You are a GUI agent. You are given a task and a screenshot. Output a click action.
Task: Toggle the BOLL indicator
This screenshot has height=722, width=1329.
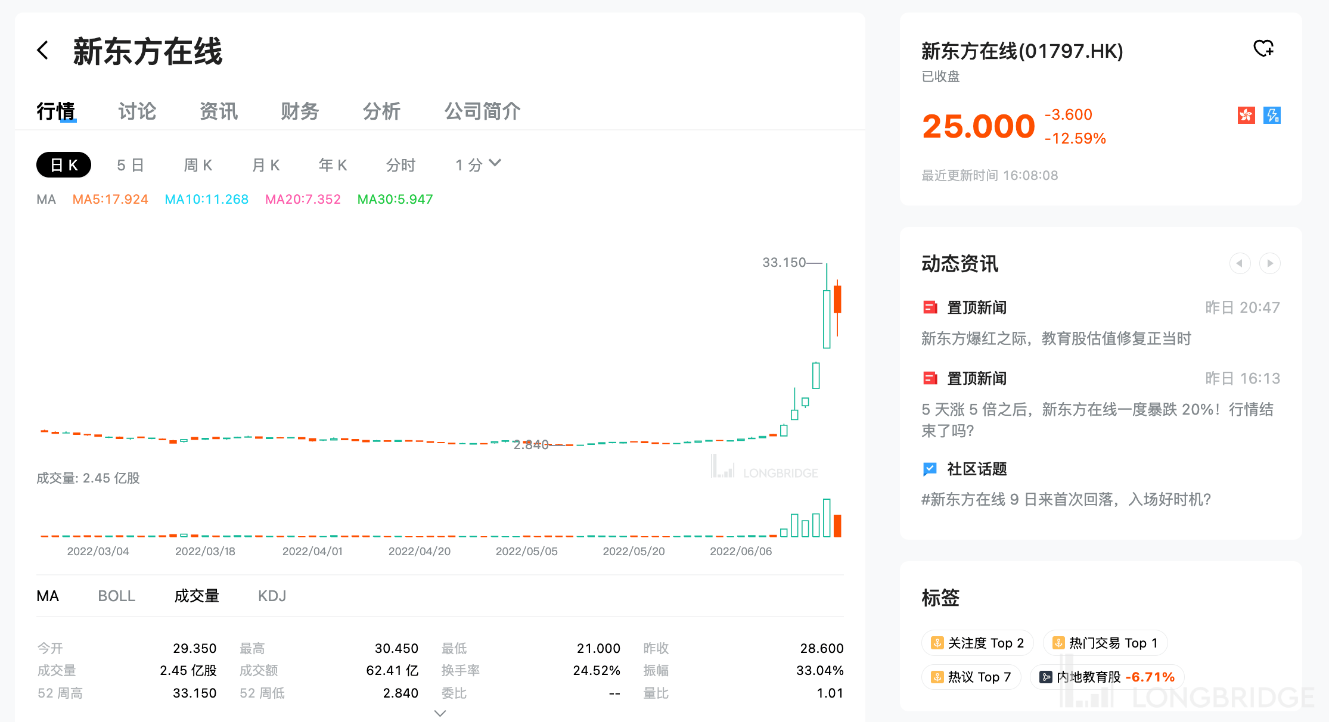click(x=117, y=596)
